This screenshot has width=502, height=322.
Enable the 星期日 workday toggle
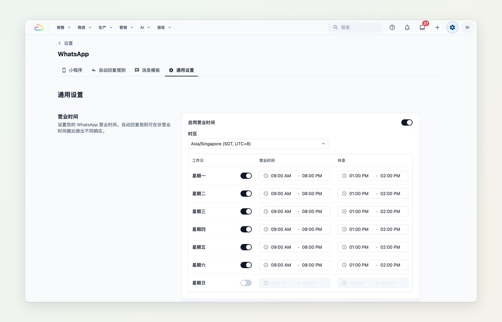pyautogui.click(x=246, y=283)
